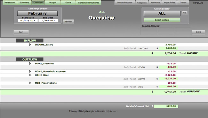Open the Trends button

click(183, 3)
